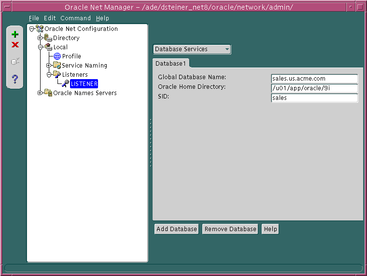Select the Listeners label in tree
This screenshot has width=367, height=276.
point(75,74)
